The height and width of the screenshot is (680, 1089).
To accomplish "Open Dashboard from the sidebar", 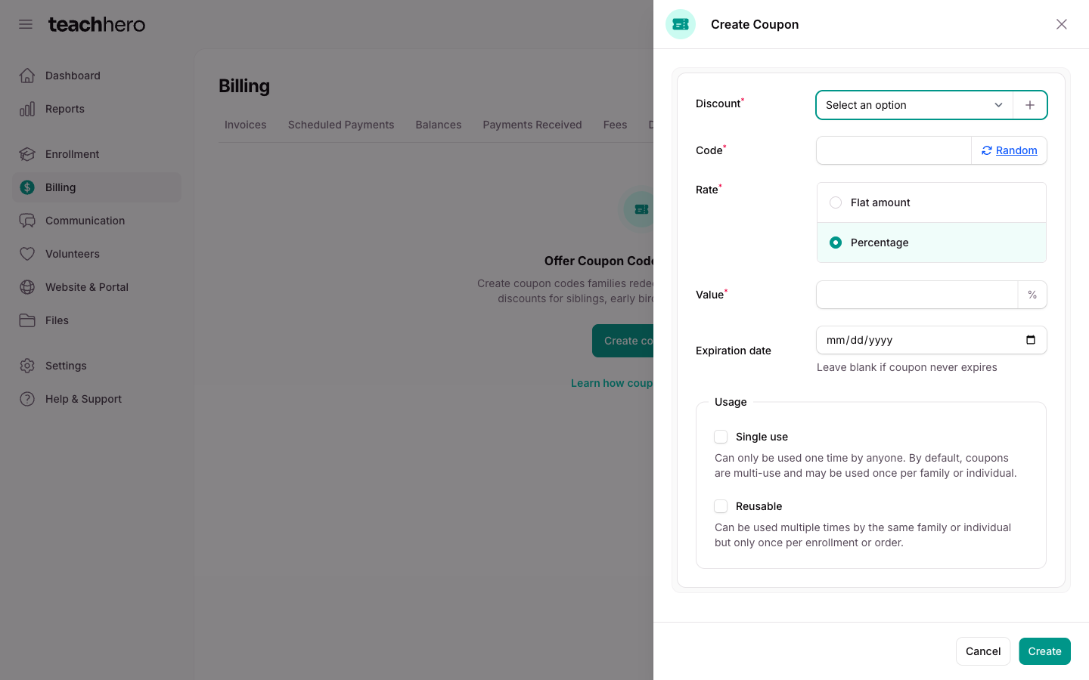I will coord(97,76).
